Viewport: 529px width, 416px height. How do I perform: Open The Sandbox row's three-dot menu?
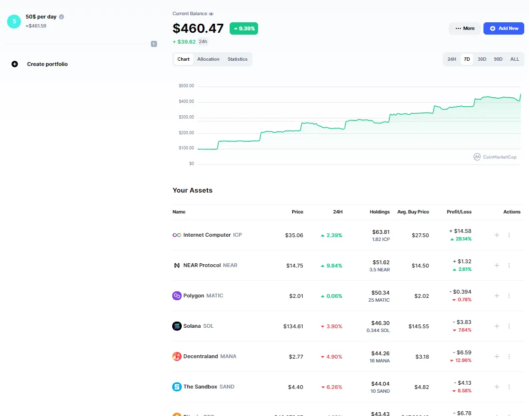click(509, 387)
